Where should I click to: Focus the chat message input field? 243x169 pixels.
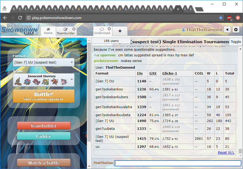pyautogui.click(x=178, y=163)
